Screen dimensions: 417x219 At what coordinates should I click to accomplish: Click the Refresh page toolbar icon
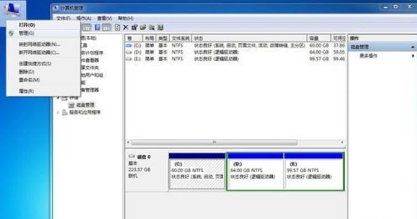(x=117, y=27)
